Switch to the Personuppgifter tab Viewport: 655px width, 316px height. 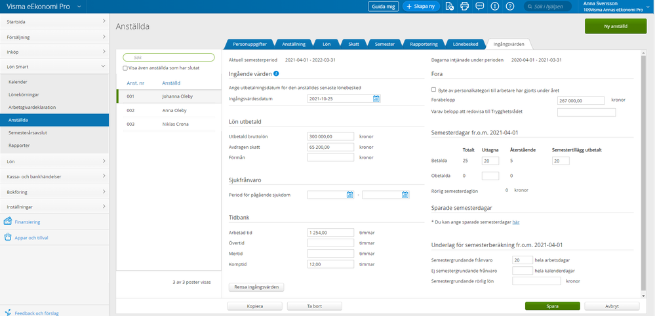click(249, 44)
